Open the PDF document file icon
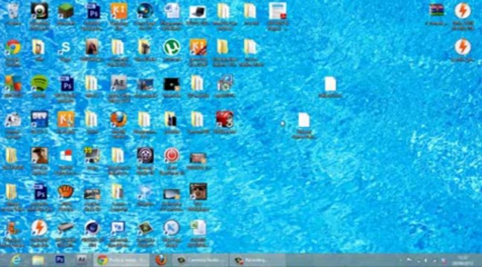Image resolution: width=482 pixels, height=267 pixels. [x=277, y=11]
